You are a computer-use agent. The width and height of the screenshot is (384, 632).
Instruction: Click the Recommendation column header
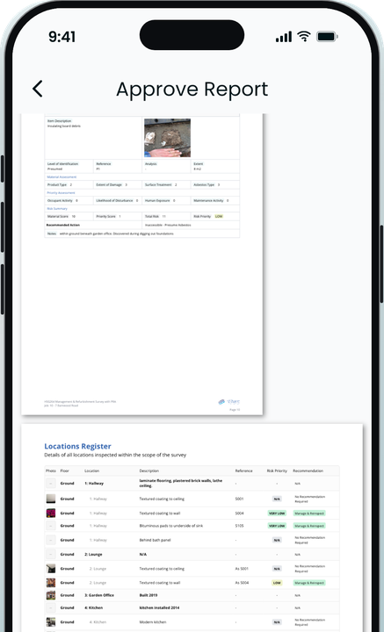[x=308, y=470]
